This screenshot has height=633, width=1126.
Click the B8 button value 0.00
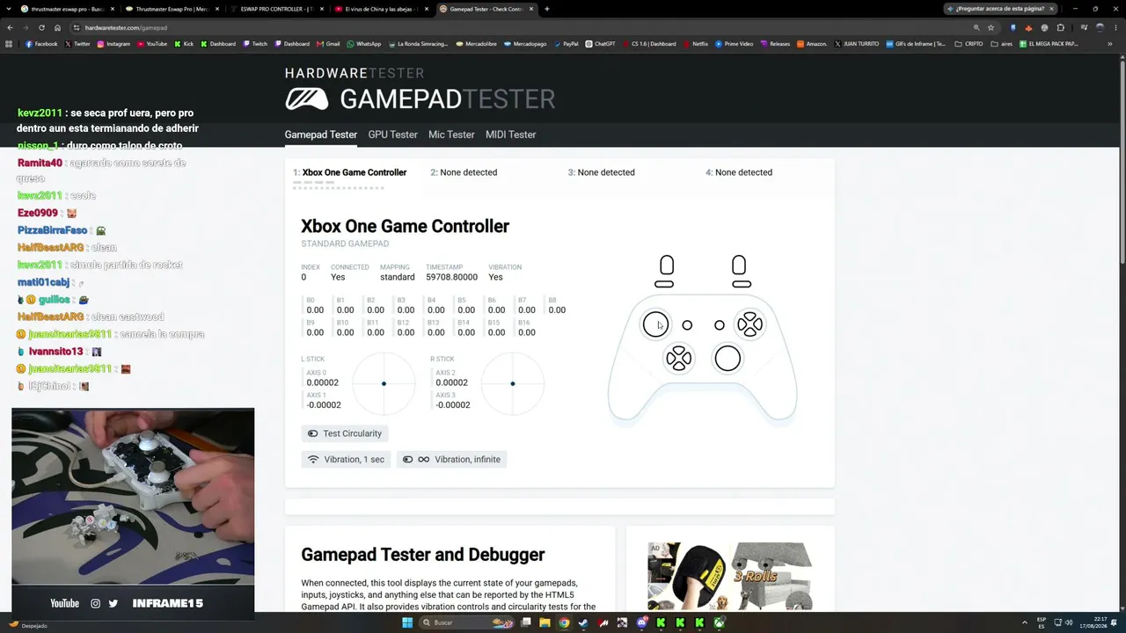(557, 310)
